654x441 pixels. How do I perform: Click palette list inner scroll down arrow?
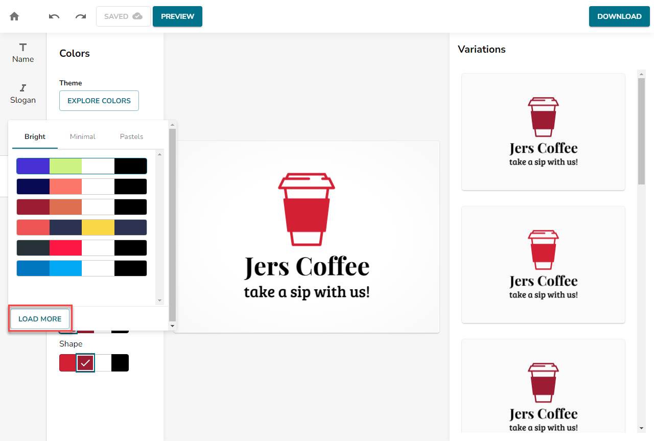pos(159,300)
